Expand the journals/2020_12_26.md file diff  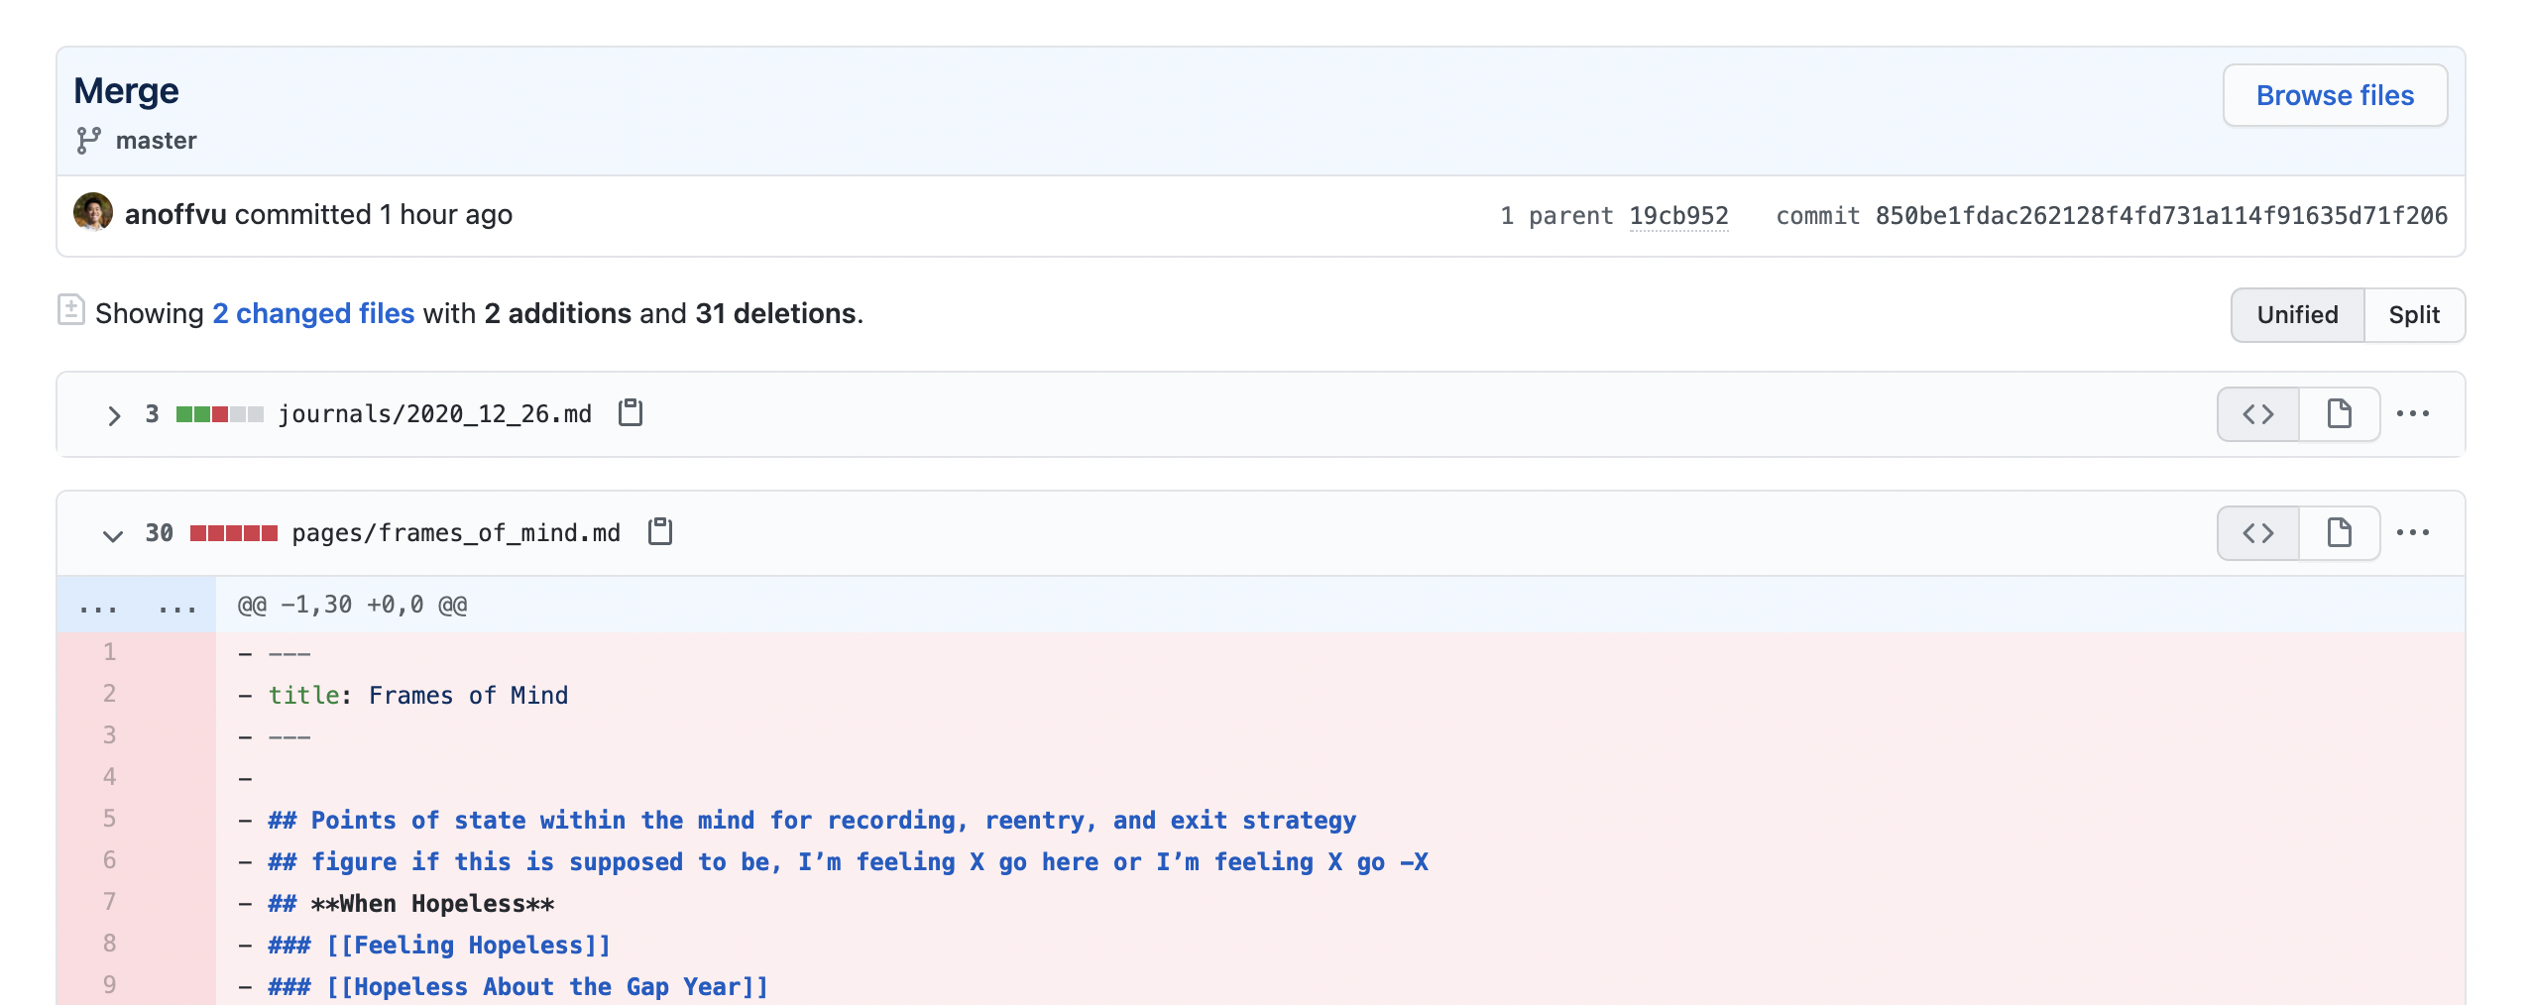[x=114, y=414]
